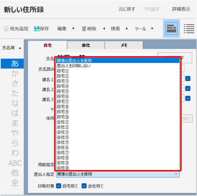Choose 自宅② from the sender list
Viewport: 197px width, 196px height.
coord(118,76)
